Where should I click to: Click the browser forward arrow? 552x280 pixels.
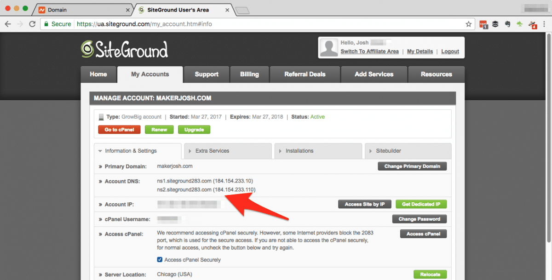coord(20,24)
